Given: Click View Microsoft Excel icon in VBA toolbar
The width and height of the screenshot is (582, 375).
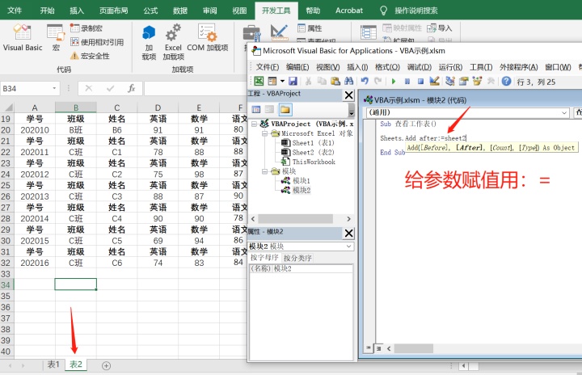Looking at the screenshot, I should (259, 81).
